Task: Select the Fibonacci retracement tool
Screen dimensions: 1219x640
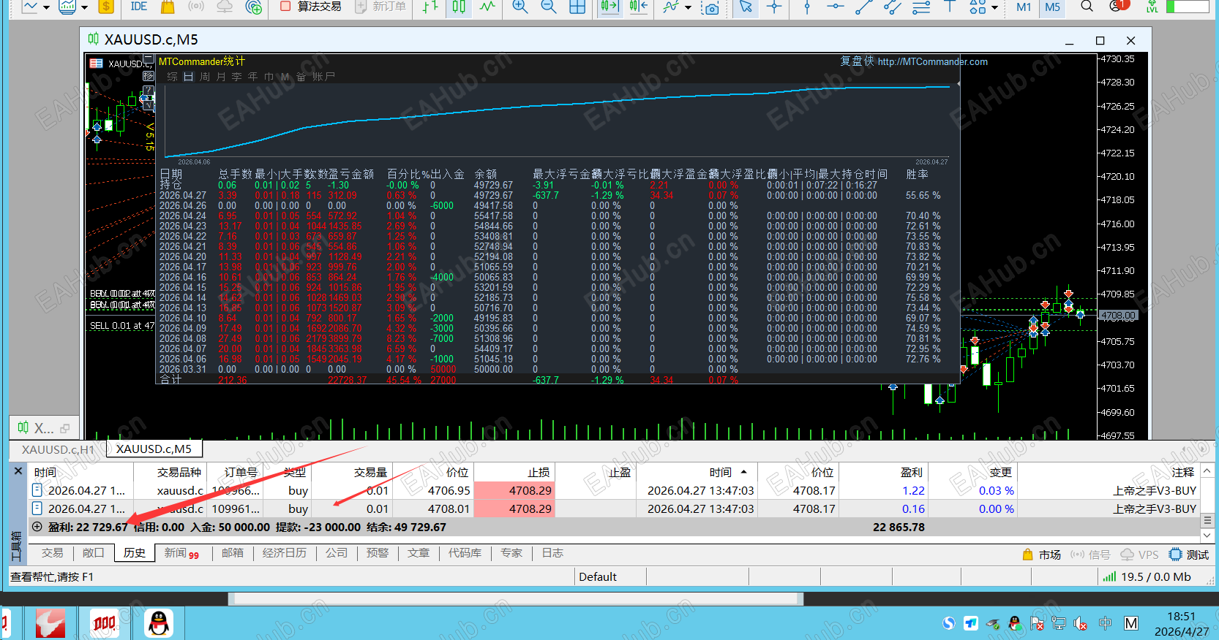Action: 921,7
